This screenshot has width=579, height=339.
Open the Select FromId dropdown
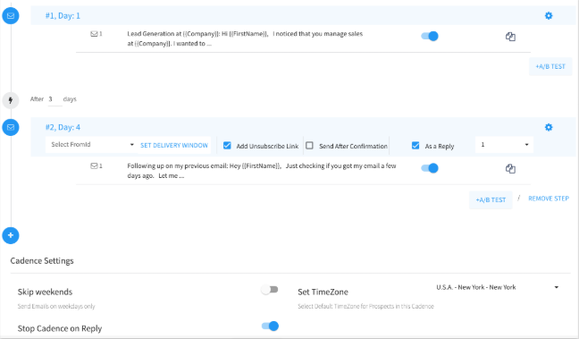point(91,145)
